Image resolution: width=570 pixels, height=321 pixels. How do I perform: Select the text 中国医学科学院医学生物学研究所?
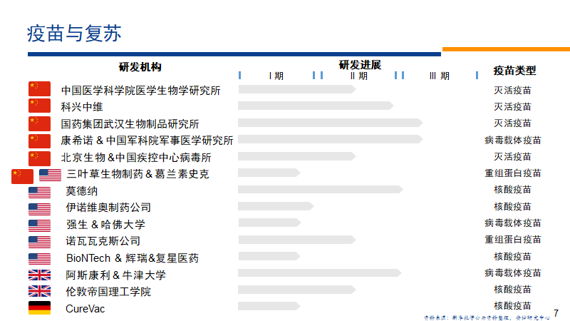[x=140, y=91]
